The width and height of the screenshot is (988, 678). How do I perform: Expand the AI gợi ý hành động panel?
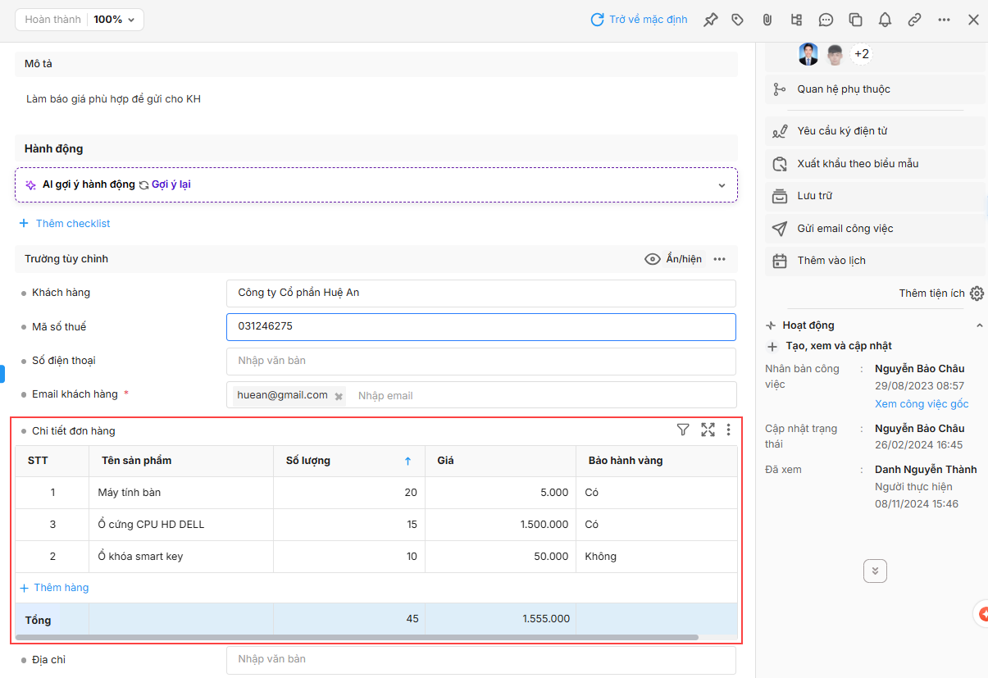[722, 185]
